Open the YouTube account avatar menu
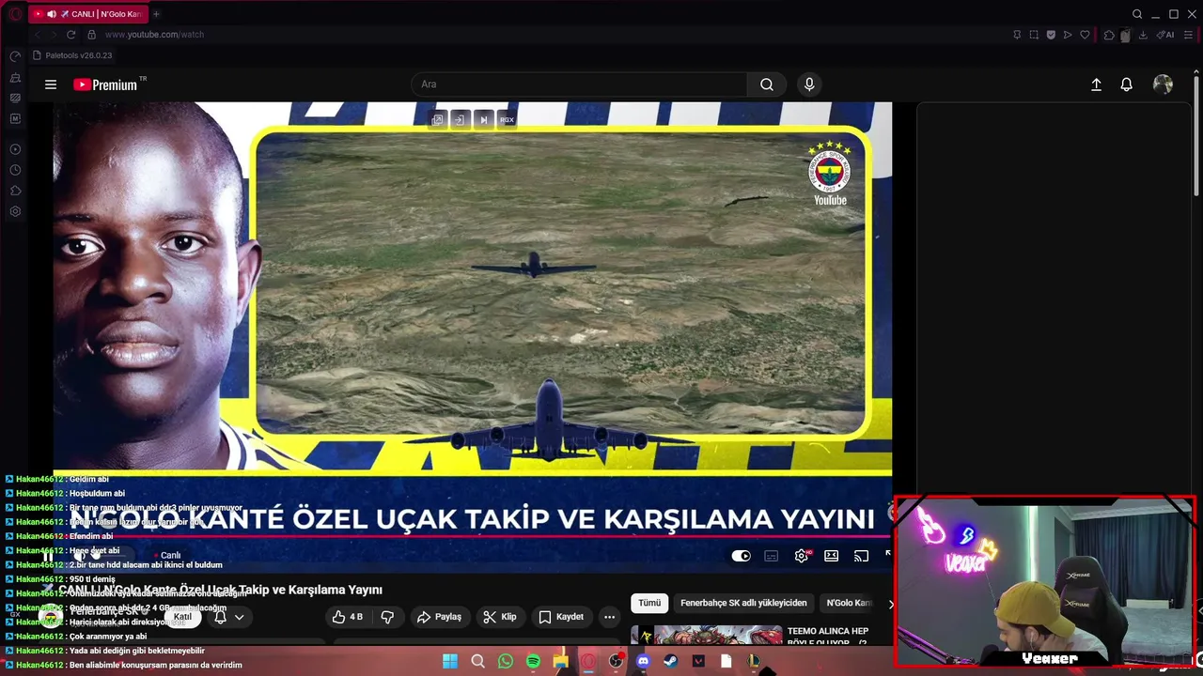Image resolution: width=1203 pixels, height=676 pixels. pyautogui.click(x=1163, y=84)
